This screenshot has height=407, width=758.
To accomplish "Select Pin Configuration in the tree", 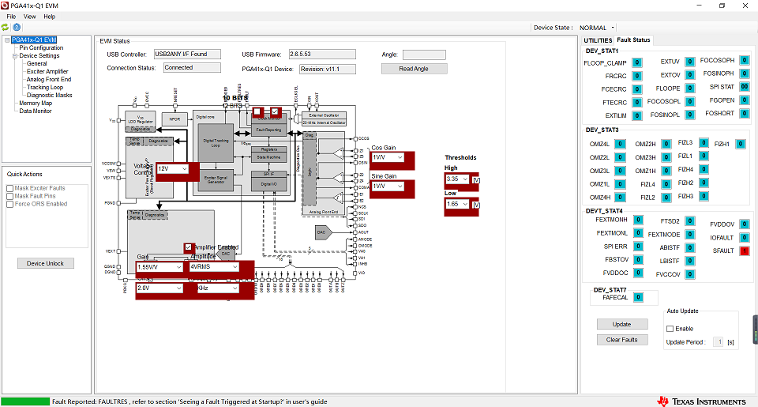I will pyautogui.click(x=41, y=48).
